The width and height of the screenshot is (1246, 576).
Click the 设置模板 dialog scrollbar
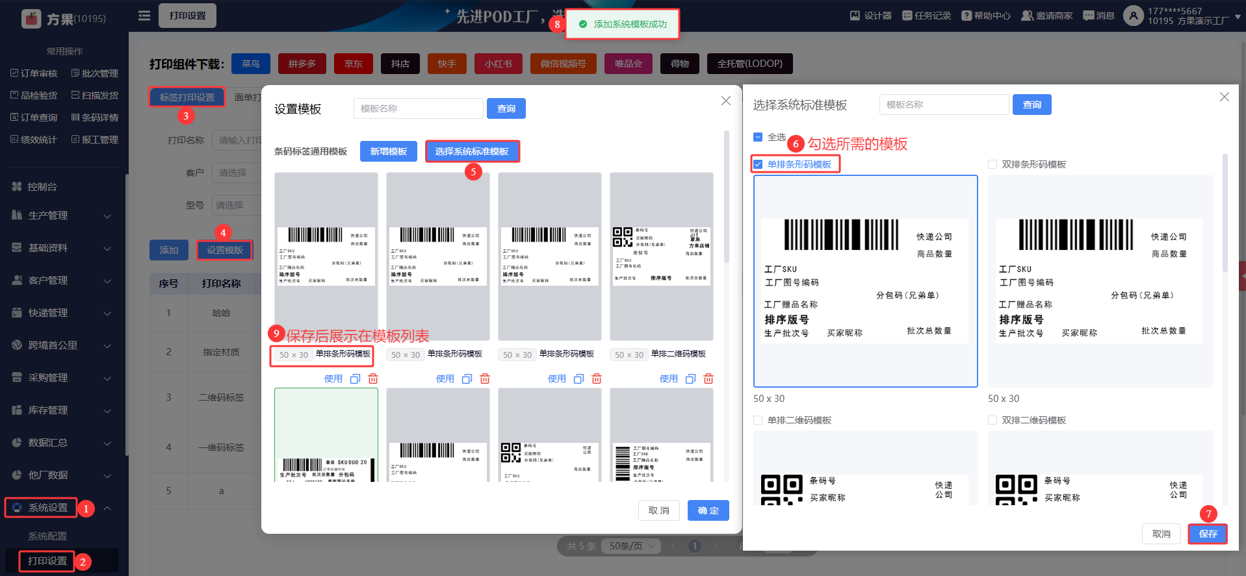pyautogui.click(x=727, y=197)
